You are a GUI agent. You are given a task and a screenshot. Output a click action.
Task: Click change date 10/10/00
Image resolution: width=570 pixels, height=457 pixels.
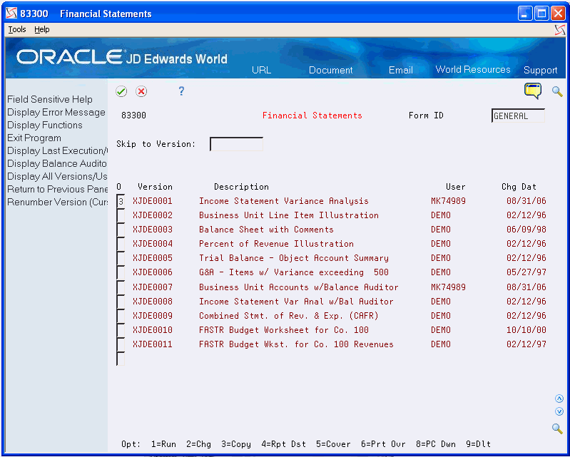pos(526,330)
